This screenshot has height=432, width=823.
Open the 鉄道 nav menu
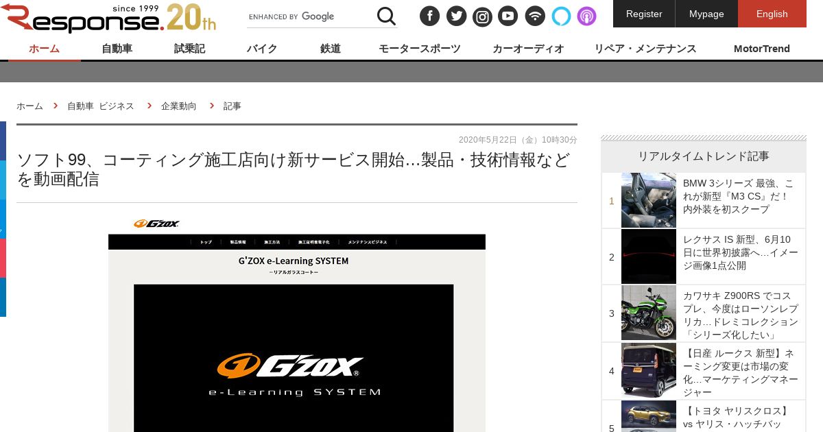[331, 49]
